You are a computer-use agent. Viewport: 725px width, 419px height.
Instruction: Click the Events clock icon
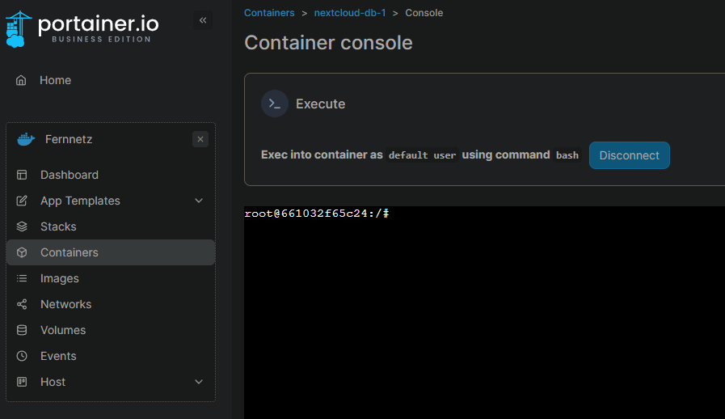[x=23, y=356]
